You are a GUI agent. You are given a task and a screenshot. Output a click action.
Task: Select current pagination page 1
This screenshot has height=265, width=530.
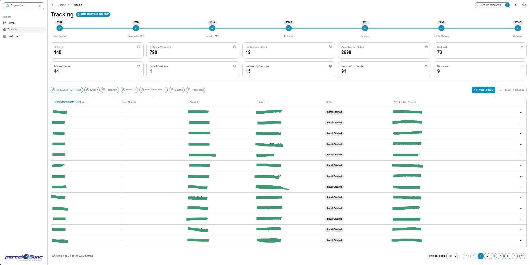[481, 256]
